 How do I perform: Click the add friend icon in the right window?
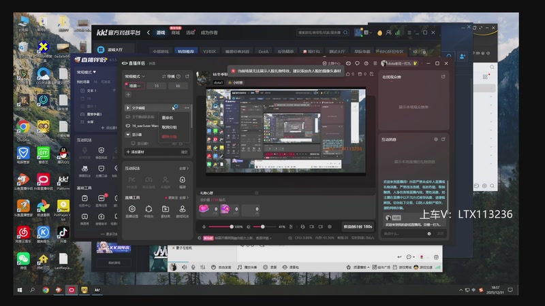click(x=463, y=56)
